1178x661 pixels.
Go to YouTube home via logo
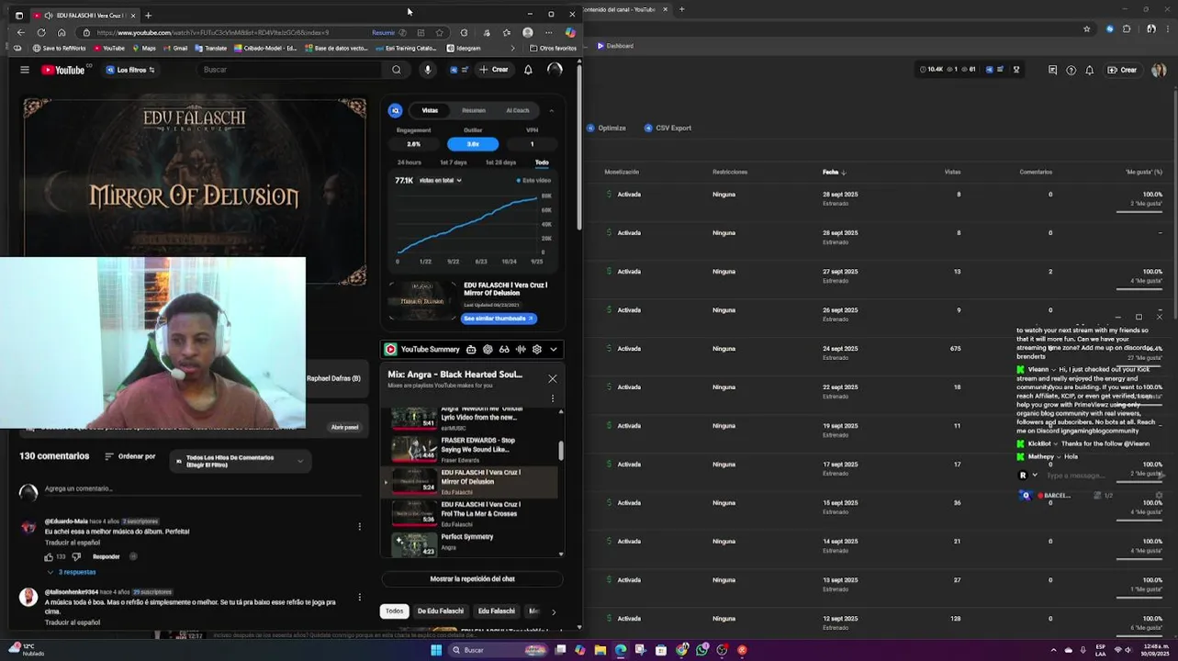[x=62, y=70]
